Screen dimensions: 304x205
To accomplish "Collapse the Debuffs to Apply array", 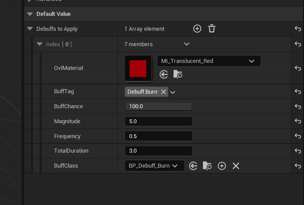I will (x=30, y=29).
